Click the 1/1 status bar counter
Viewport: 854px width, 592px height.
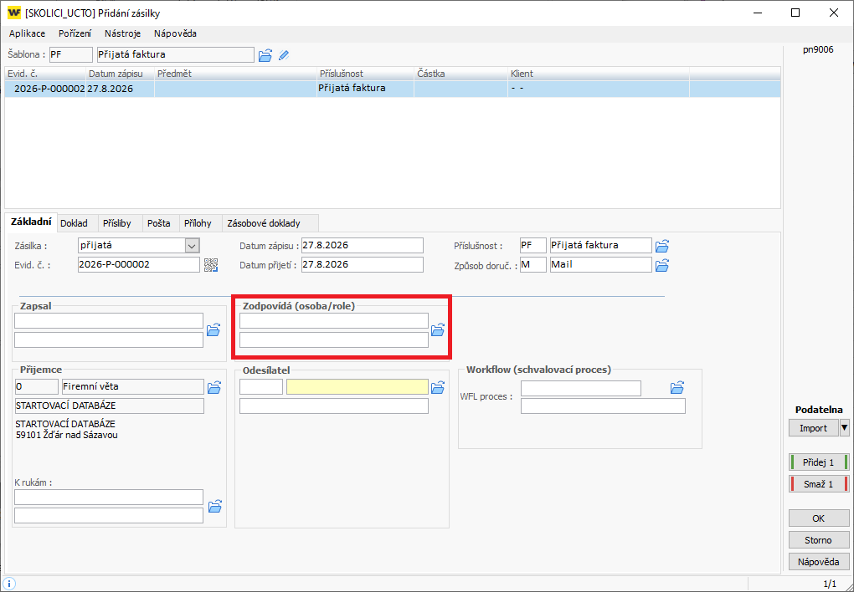[x=829, y=584]
